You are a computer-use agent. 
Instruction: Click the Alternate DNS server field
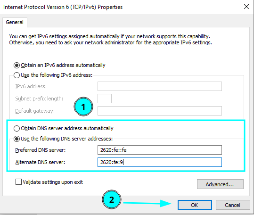pos(160,162)
